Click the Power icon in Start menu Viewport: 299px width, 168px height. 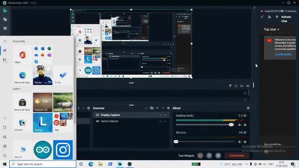tap(5, 155)
